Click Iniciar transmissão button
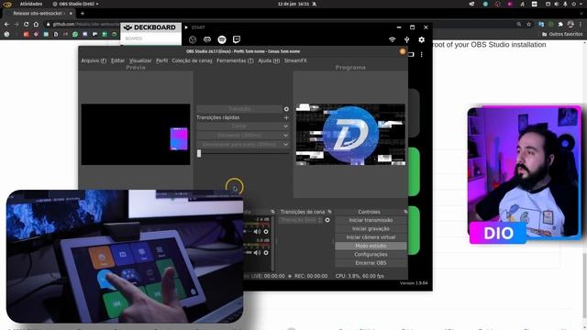Image resolution: width=587 pixels, height=330 pixels. coord(371,220)
